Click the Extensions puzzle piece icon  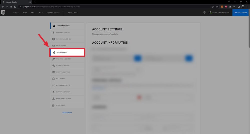click(230, 7)
